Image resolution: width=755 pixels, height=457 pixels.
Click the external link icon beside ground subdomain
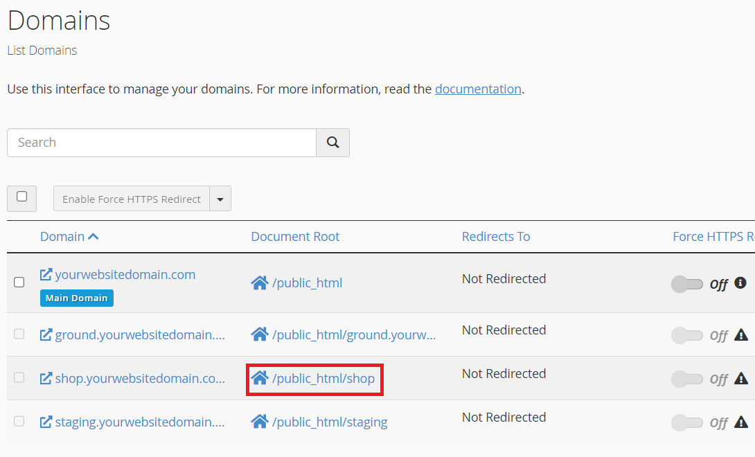pos(45,334)
